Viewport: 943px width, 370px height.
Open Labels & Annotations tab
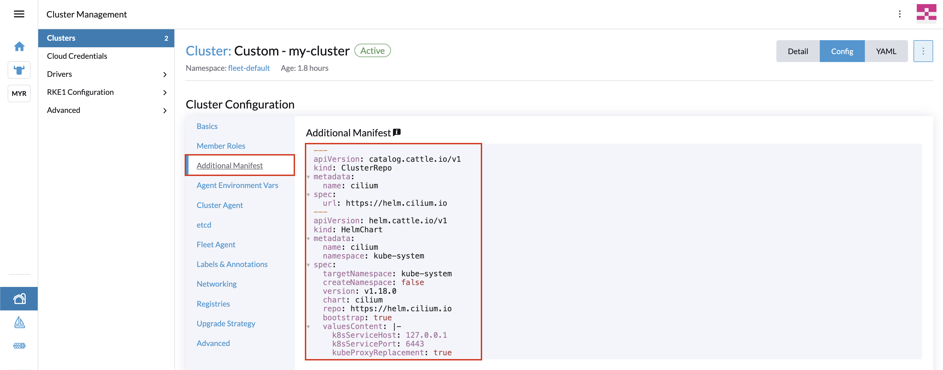coord(232,265)
